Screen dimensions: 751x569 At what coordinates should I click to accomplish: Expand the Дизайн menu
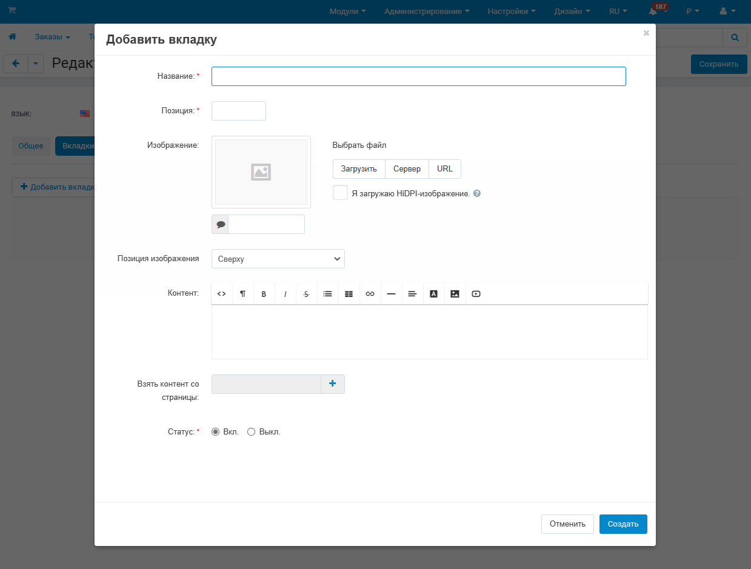click(572, 12)
